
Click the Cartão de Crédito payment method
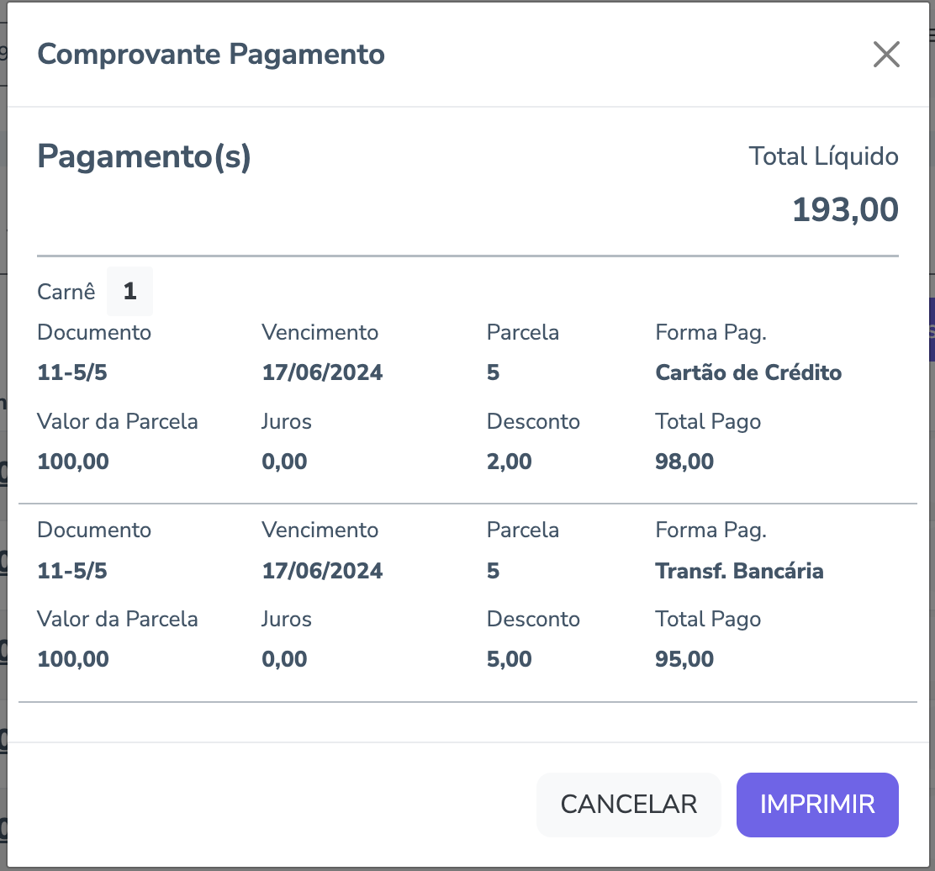point(748,372)
